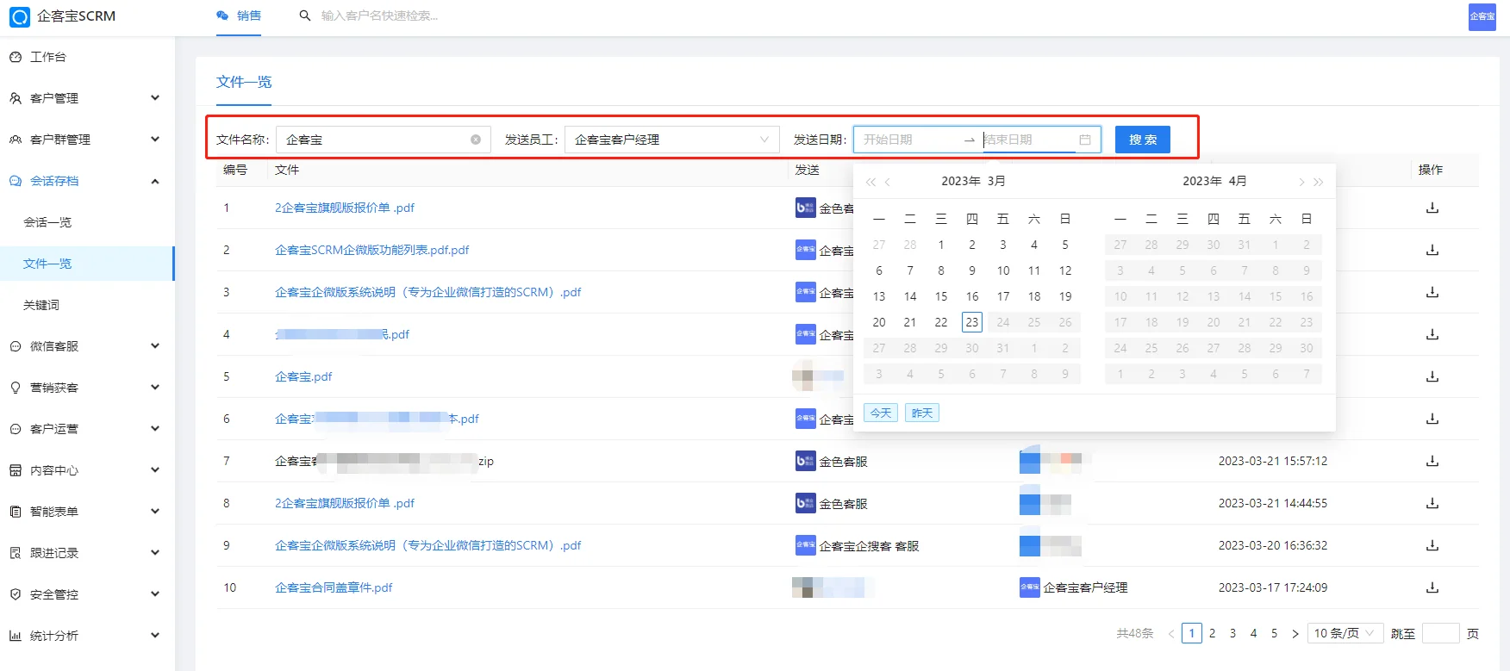
Task: Select the 文件一览 page tab
Action: (244, 82)
